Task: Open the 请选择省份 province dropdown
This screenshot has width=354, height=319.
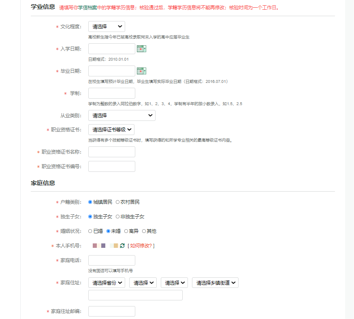Action: tap(106, 283)
